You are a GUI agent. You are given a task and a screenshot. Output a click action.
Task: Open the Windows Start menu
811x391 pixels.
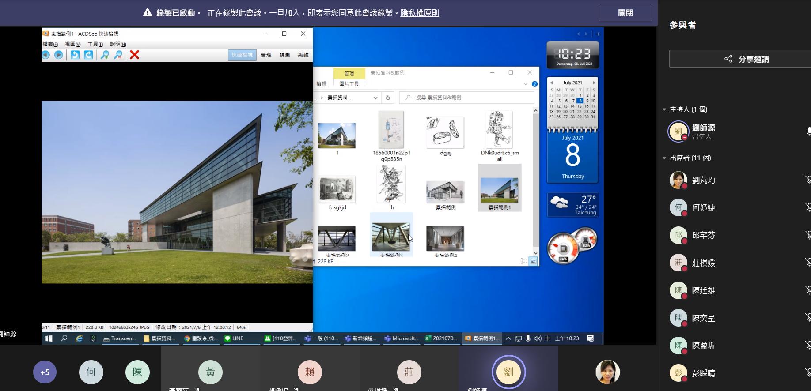click(49, 338)
